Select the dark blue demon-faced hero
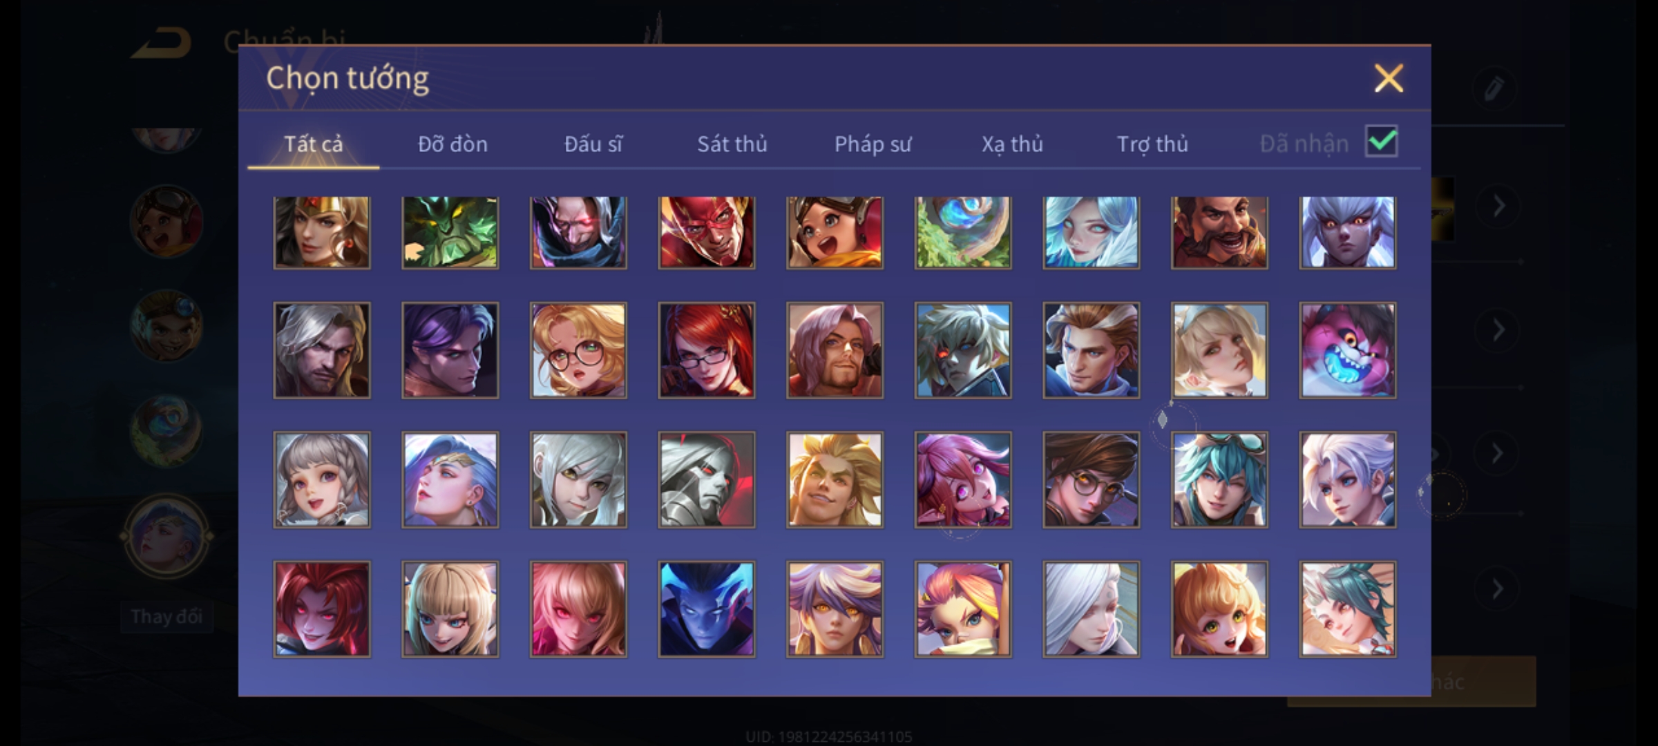This screenshot has height=746, width=1658. (x=706, y=609)
